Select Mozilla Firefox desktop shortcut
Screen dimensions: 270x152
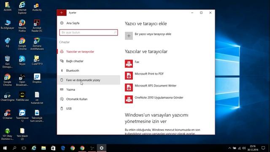22,26
